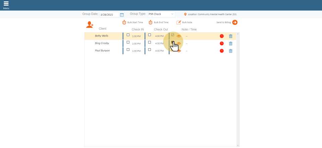Viewport: 322px width, 148px height.
Task: Open the hamburger Menu
Action: pyautogui.click(x=6, y=4)
